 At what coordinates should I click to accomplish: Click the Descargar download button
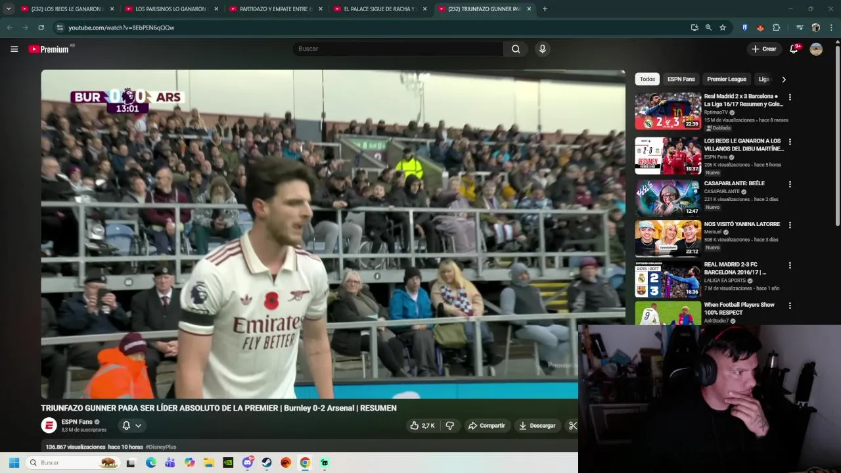click(x=537, y=426)
